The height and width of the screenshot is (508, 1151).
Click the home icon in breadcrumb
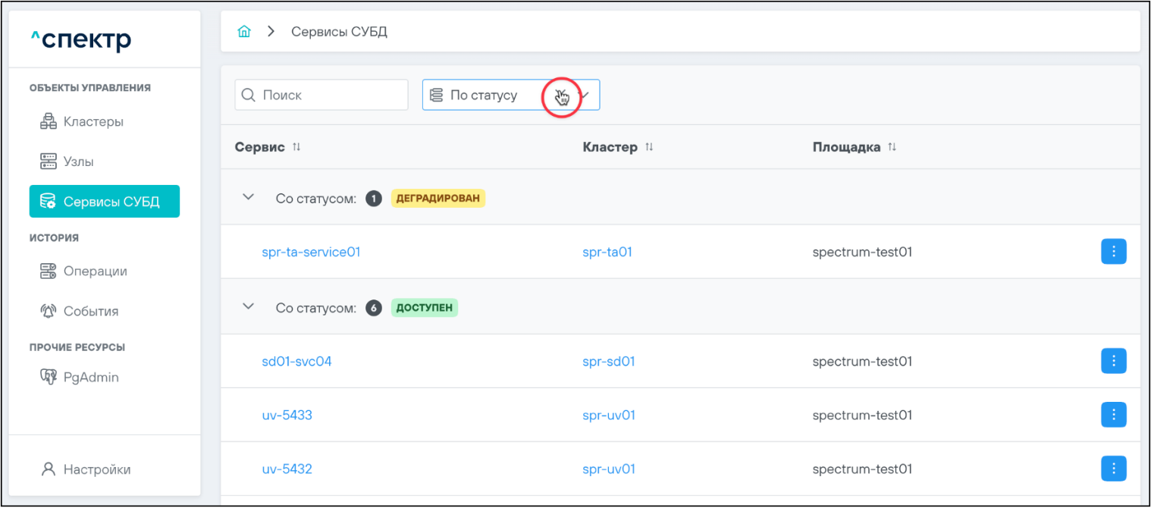pos(244,32)
